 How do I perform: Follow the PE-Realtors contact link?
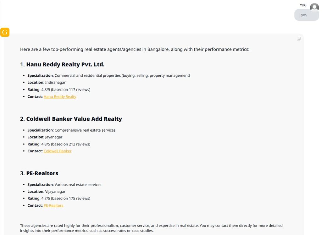(53, 205)
